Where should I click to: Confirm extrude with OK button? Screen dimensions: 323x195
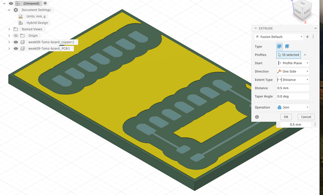click(286, 117)
